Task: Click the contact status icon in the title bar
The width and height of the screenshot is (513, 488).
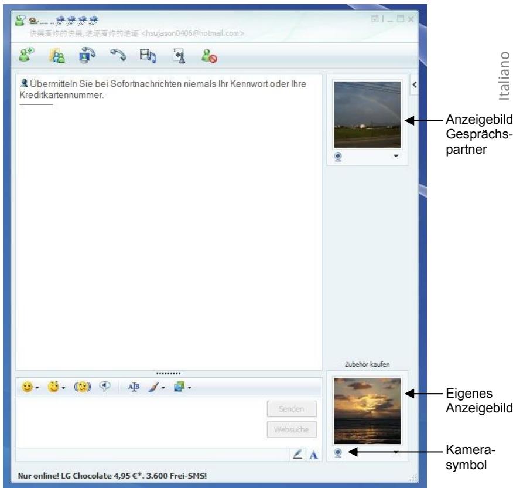Action: coord(20,21)
